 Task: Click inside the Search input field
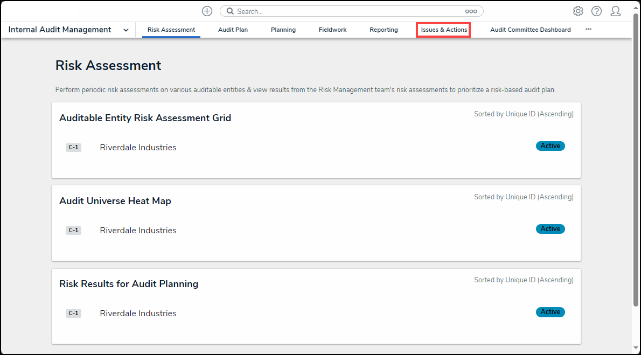345,11
